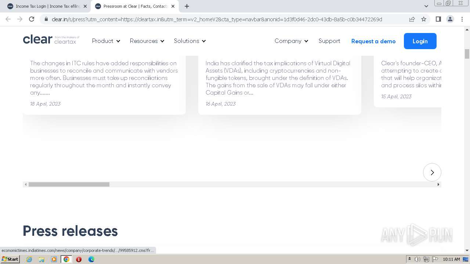Go forward to the next page

pos(20,19)
